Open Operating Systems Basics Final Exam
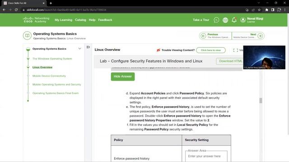Screen dimensions: 289x162 tap(55, 93)
